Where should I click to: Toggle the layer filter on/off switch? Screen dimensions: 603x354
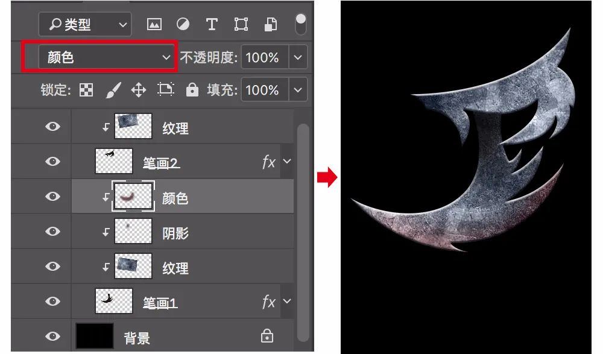tap(300, 24)
